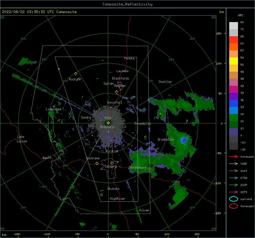The height and width of the screenshot is (238, 255).
Task: Click the blue storm core east of Drumheller
Action: 184,140
